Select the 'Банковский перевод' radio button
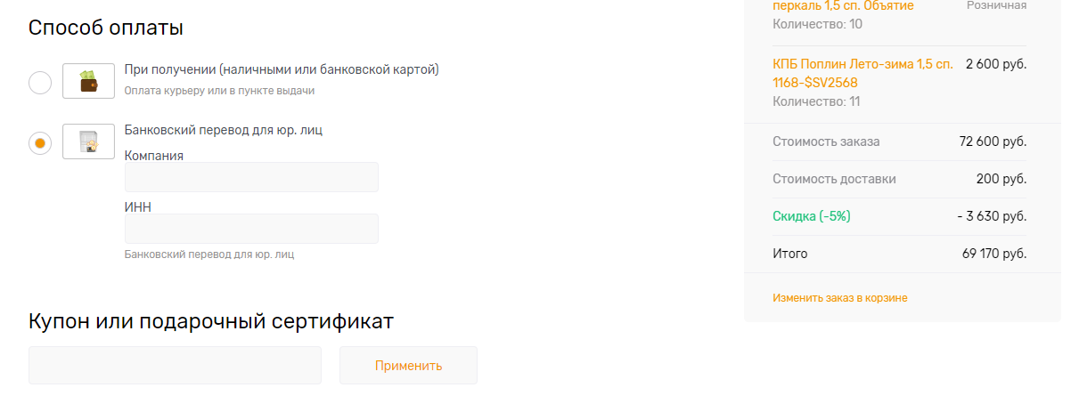Viewport: 1079px width, 412px height. tap(40, 142)
